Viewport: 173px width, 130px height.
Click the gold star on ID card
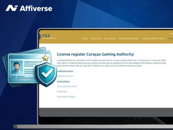pos(45,58)
